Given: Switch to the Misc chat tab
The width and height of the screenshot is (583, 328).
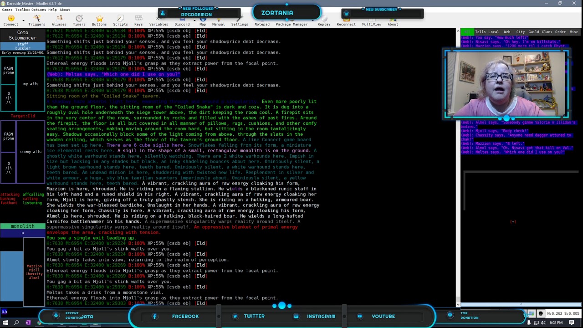Looking at the screenshot, I should tap(573, 32).
